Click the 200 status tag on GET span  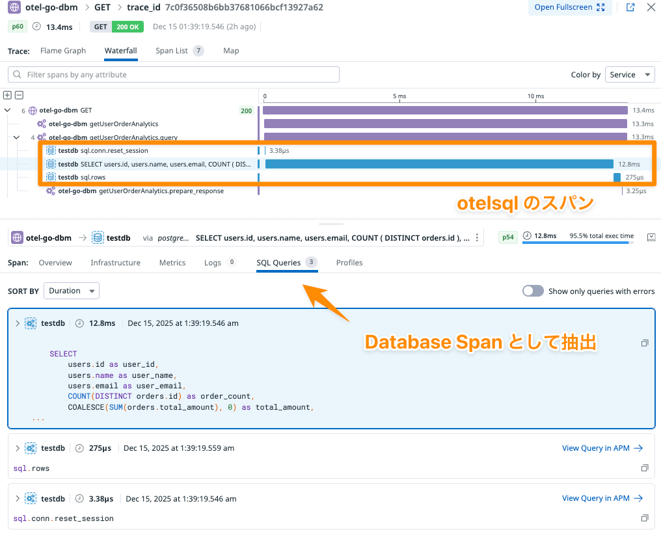point(246,111)
